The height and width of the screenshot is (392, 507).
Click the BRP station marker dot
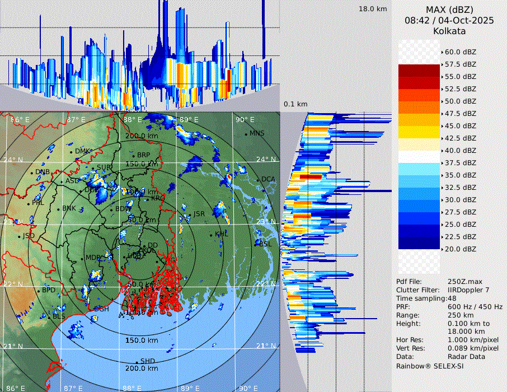(x=133, y=155)
